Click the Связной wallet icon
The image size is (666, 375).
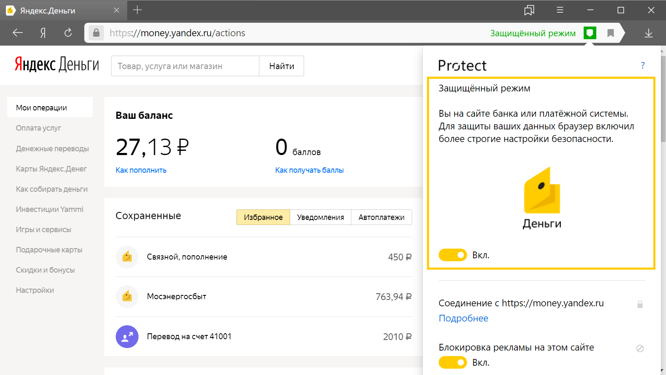pyautogui.click(x=127, y=257)
